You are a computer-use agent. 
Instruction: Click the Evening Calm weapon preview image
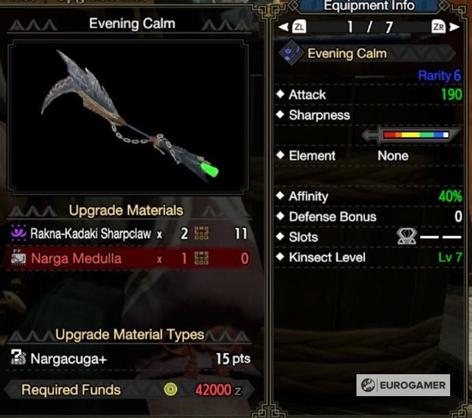click(128, 117)
